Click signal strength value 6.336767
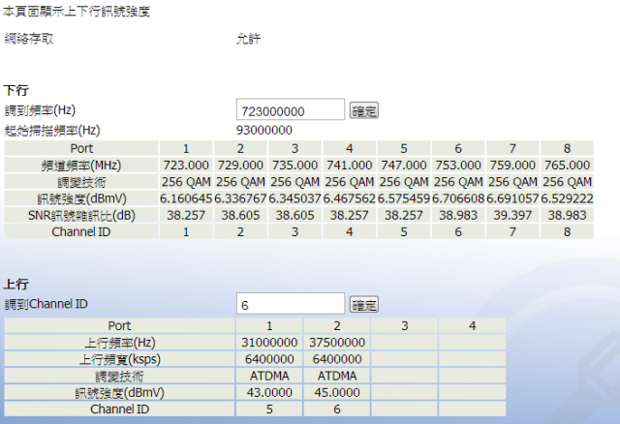 point(240,198)
